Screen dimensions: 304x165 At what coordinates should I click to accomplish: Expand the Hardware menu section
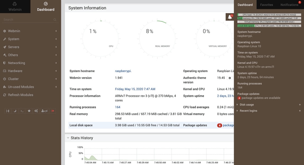pyautogui.click(x=15, y=71)
